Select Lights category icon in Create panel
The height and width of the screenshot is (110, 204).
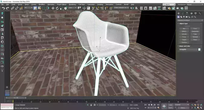tap(184, 17)
